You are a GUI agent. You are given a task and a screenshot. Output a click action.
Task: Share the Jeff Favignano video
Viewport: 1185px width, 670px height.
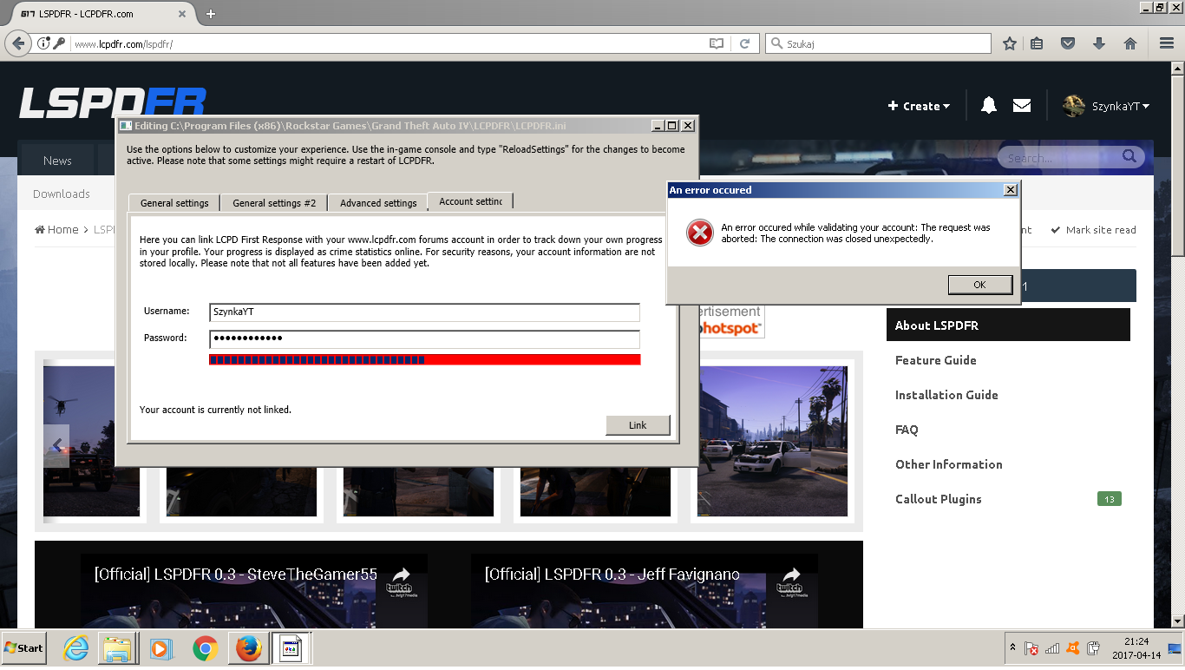[791, 575]
